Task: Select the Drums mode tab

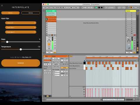Action: (x=10, y=13)
